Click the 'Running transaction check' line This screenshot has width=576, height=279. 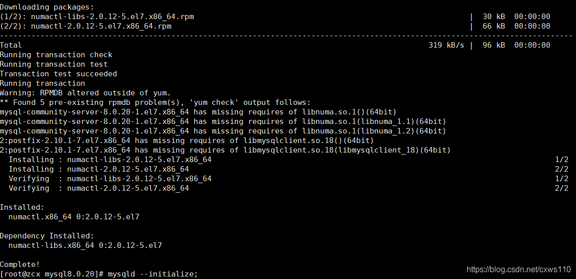point(56,55)
